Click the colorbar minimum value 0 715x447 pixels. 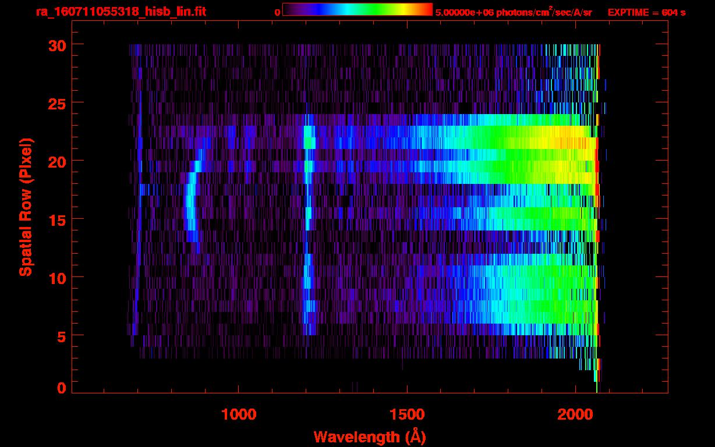tap(278, 12)
